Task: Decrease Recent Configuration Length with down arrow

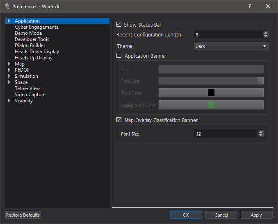Action: tap(265, 36)
